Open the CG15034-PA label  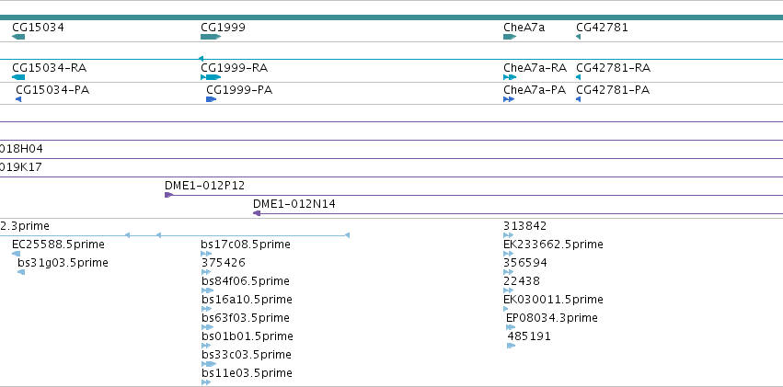tap(52, 90)
